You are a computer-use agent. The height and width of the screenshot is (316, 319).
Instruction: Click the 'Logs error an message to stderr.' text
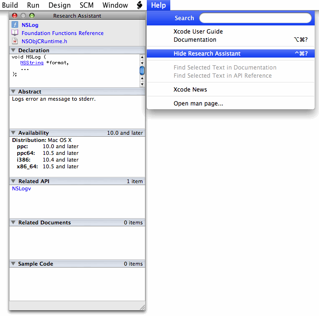pos(54,99)
